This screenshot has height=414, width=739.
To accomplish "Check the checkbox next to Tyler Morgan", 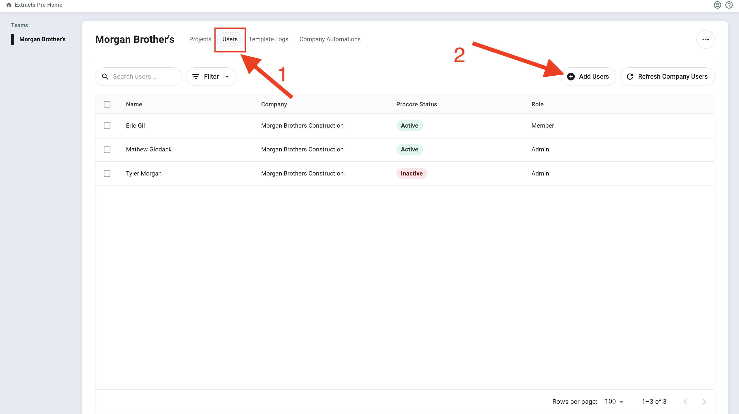I will point(107,173).
